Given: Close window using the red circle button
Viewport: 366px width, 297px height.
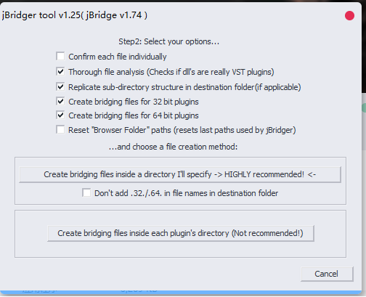Looking at the screenshot, I should tap(349, 16).
